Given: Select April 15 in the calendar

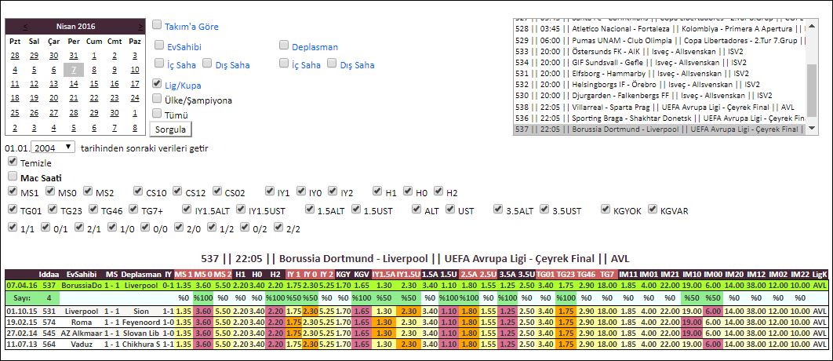Looking at the screenshot, I should pyautogui.click(x=93, y=84).
